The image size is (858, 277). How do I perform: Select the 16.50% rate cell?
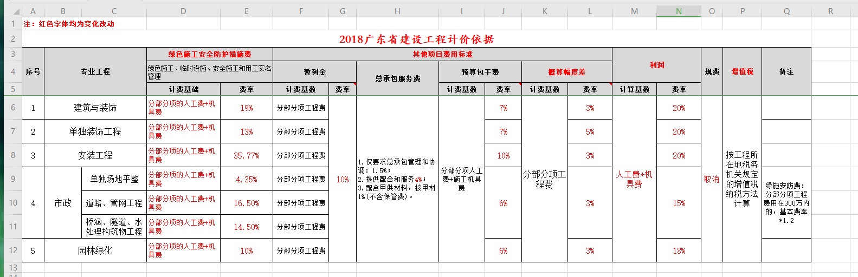tap(247, 203)
